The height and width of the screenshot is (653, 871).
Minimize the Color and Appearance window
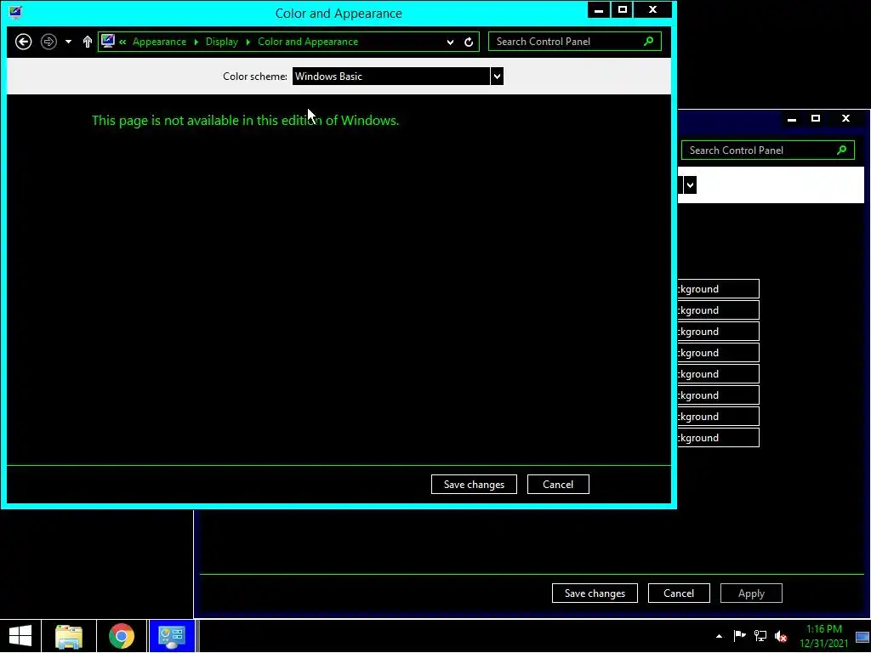click(599, 10)
